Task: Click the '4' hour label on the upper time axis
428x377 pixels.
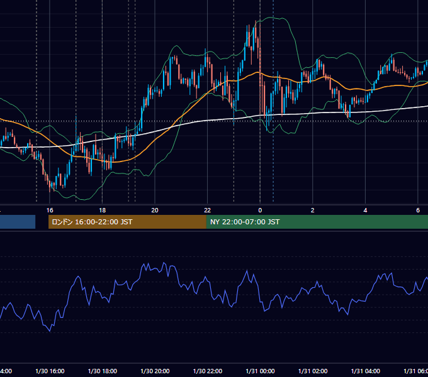Action: tap(365, 210)
